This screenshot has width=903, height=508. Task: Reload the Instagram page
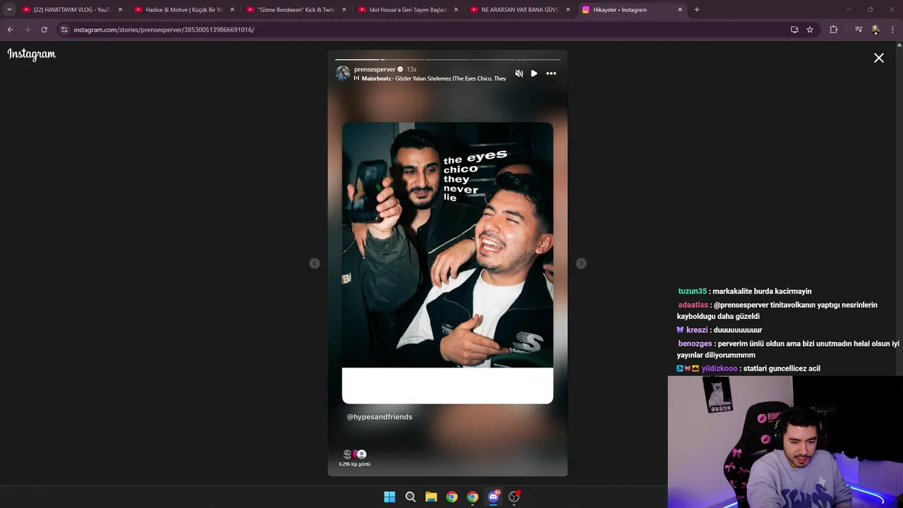coord(44,30)
